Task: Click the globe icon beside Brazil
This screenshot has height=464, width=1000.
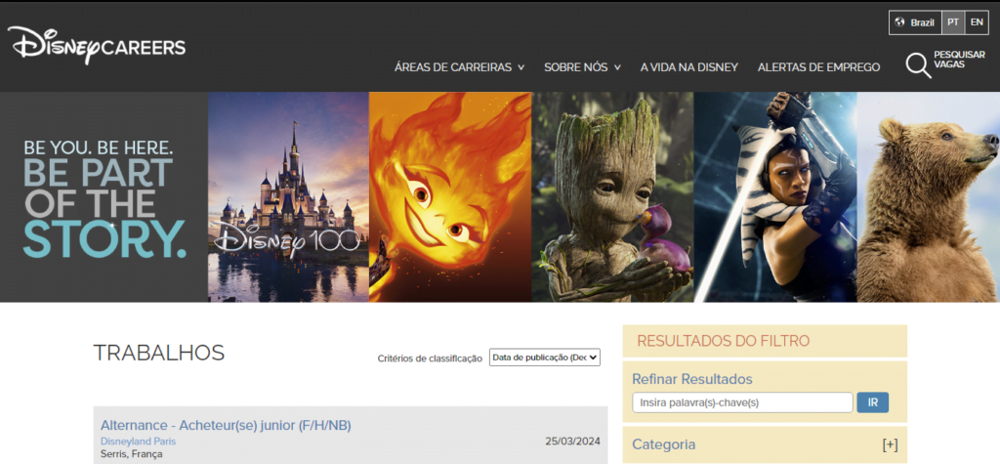Action: tap(899, 22)
